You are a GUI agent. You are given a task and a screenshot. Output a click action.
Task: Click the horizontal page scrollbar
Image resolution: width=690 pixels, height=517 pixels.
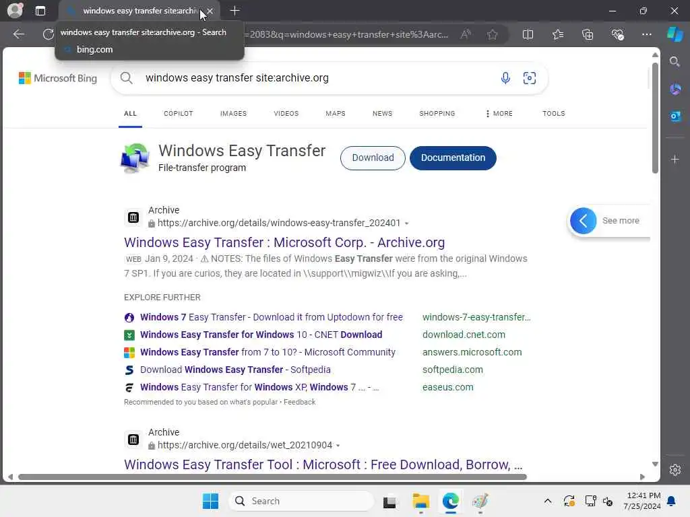click(272, 477)
